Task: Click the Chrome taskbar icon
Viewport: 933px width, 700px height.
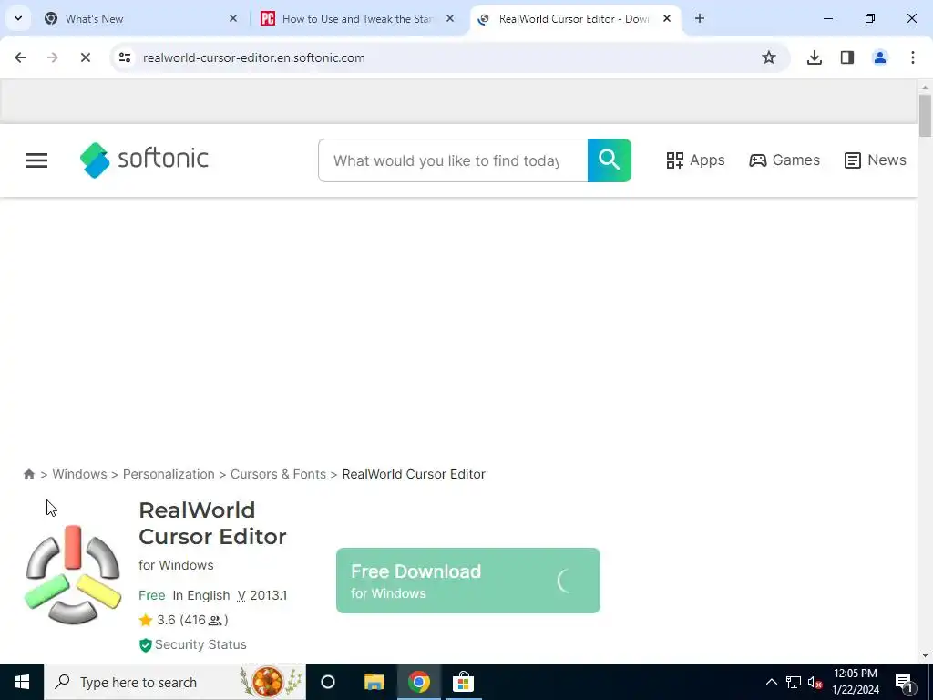Action: pyautogui.click(x=419, y=682)
